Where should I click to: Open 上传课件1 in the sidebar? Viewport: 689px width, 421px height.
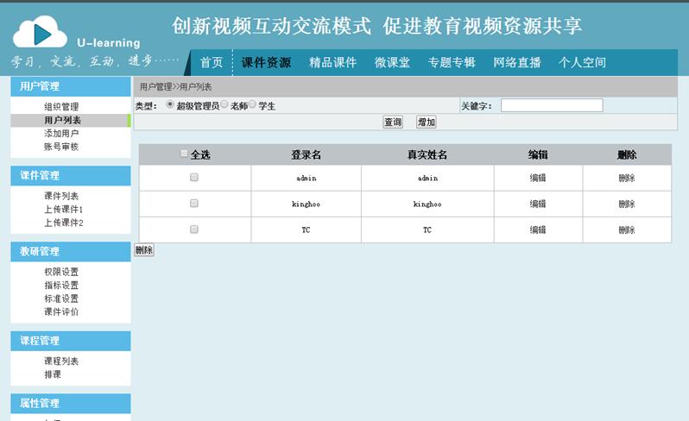coord(63,209)
